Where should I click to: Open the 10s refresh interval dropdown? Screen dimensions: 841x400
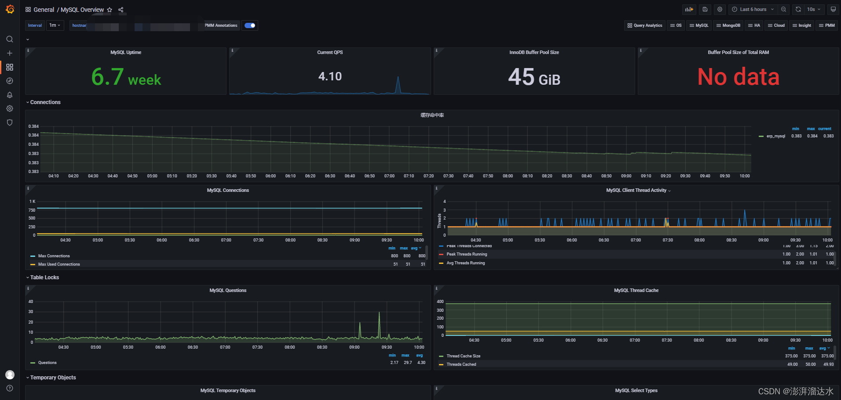click(x=814, y=9)
